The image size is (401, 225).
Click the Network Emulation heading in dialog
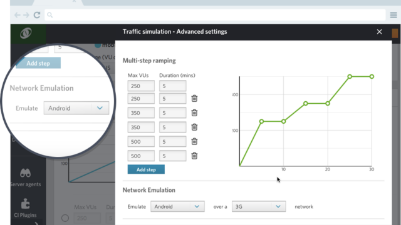tap(149, 190)
